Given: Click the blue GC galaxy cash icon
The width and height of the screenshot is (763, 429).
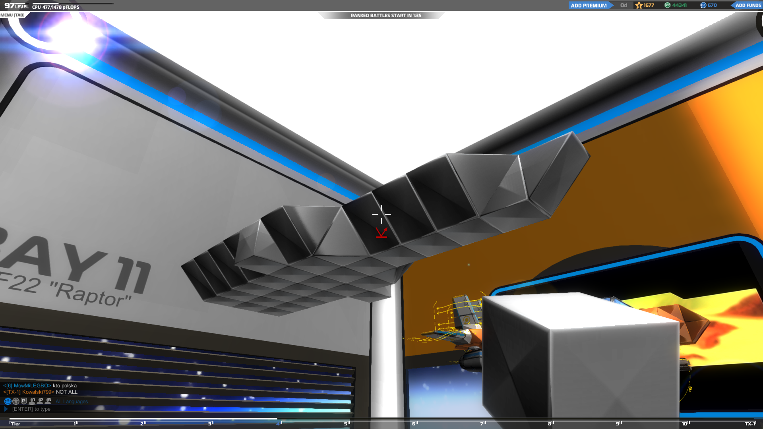Looking at the screenshot, I should pyautogui.click(x=703, y=6).
